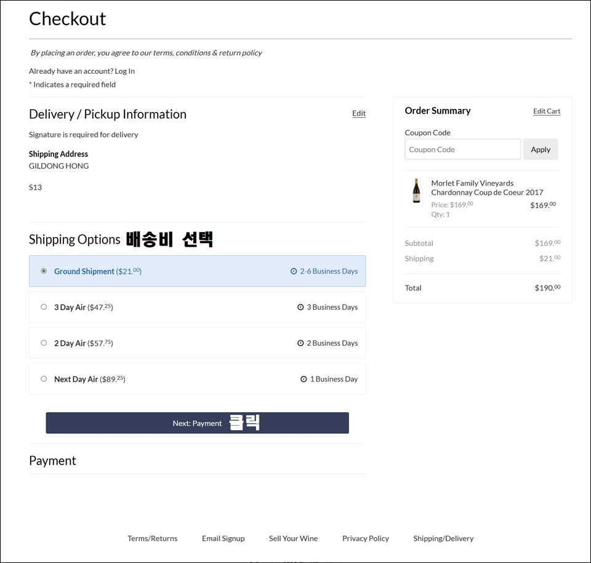This screenshot has height=563, width=591.
Task: Click the wine bottle thumbnail
Action: pos(417,190)
